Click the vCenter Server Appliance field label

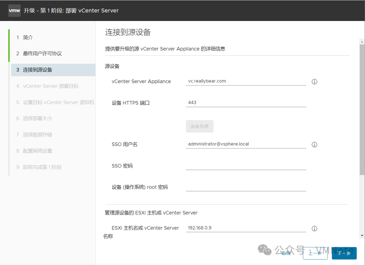[141, 81]
